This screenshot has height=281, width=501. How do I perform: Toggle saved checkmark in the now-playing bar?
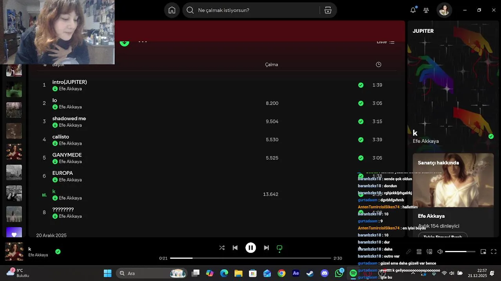click(x=58, y=252)
